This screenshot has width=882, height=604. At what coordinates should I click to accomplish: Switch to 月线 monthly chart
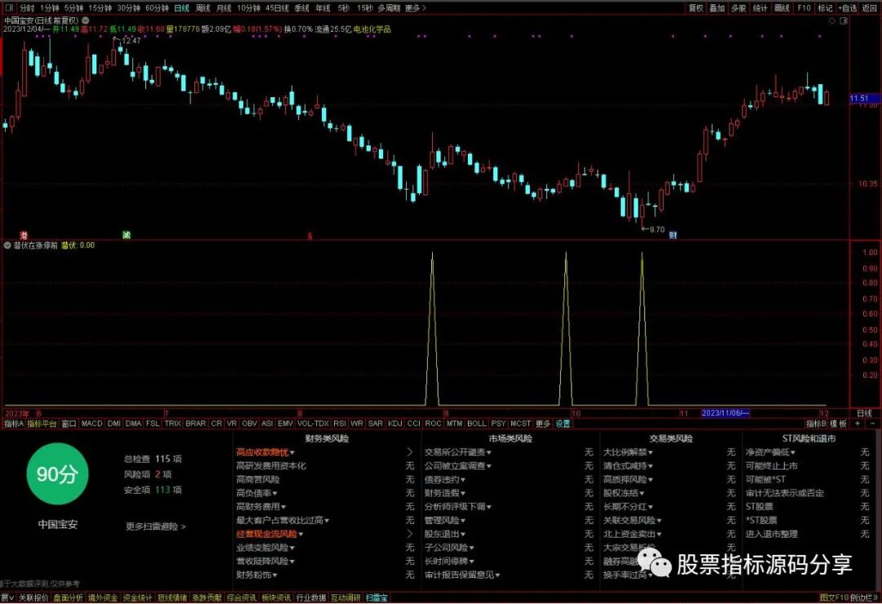coord(224,8)
